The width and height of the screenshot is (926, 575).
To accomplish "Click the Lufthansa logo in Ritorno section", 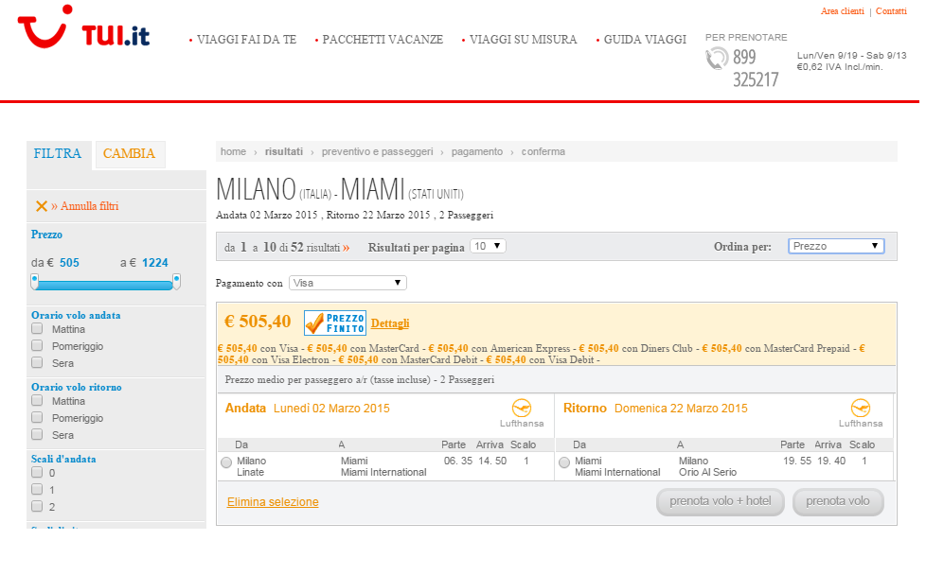I will click(x=861, y=408).
